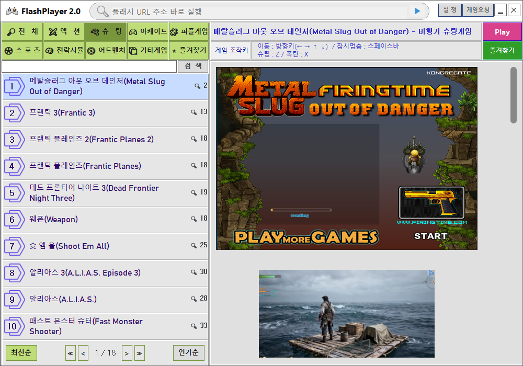Click the pink Play button
The image size is (523, 366).
coord(502,32)
